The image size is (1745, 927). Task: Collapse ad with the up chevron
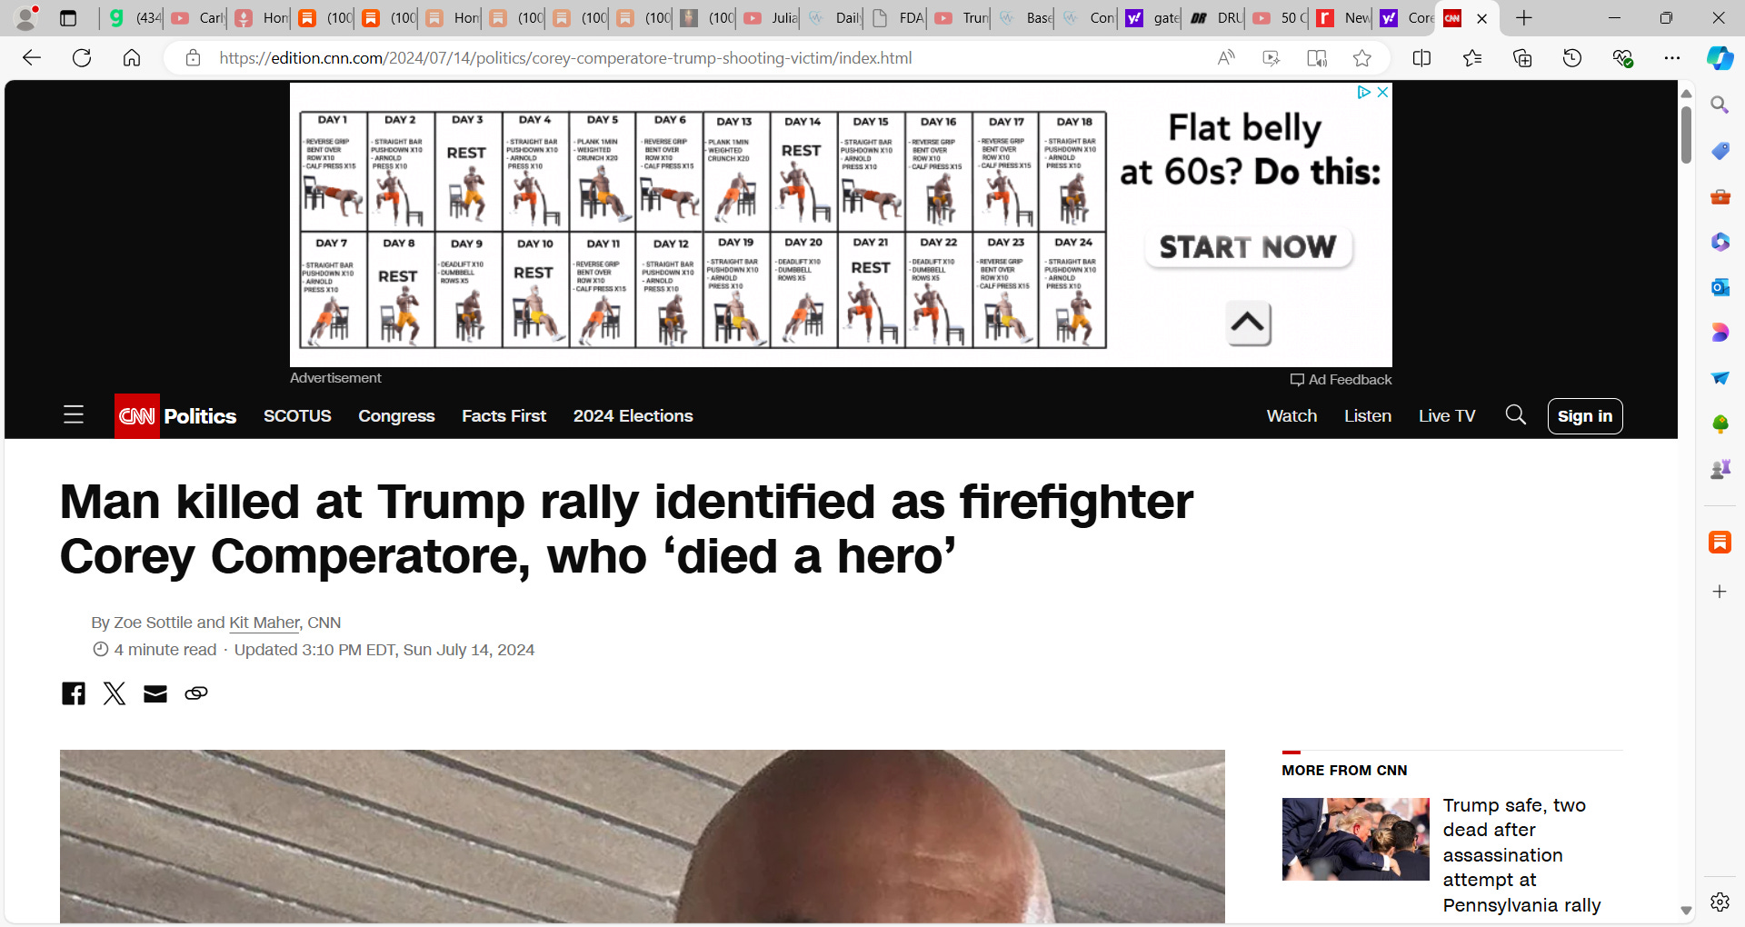click(x=1248, y=323)
